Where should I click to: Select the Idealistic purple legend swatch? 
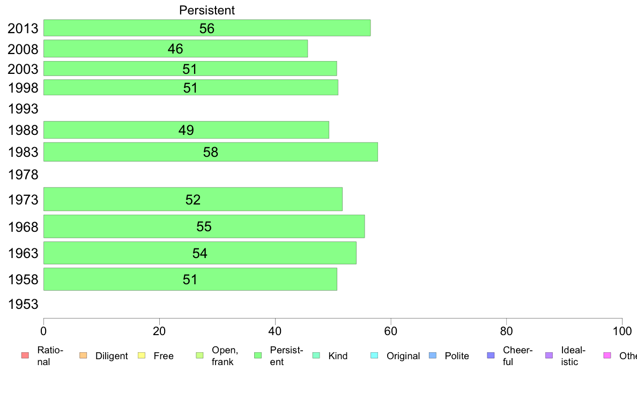[x=549, y=355]
